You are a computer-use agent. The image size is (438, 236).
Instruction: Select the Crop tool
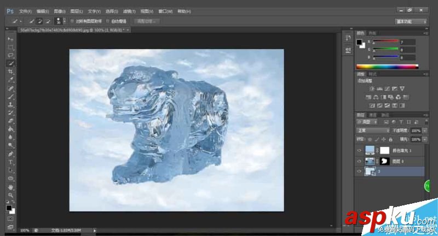(x=10, y=72)
